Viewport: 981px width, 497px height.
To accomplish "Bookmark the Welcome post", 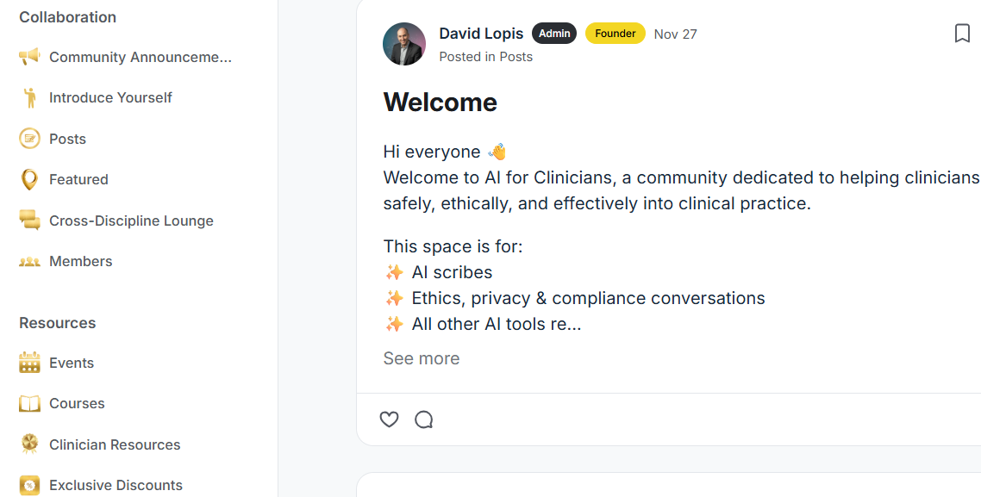I will click(x=962, y=34).
